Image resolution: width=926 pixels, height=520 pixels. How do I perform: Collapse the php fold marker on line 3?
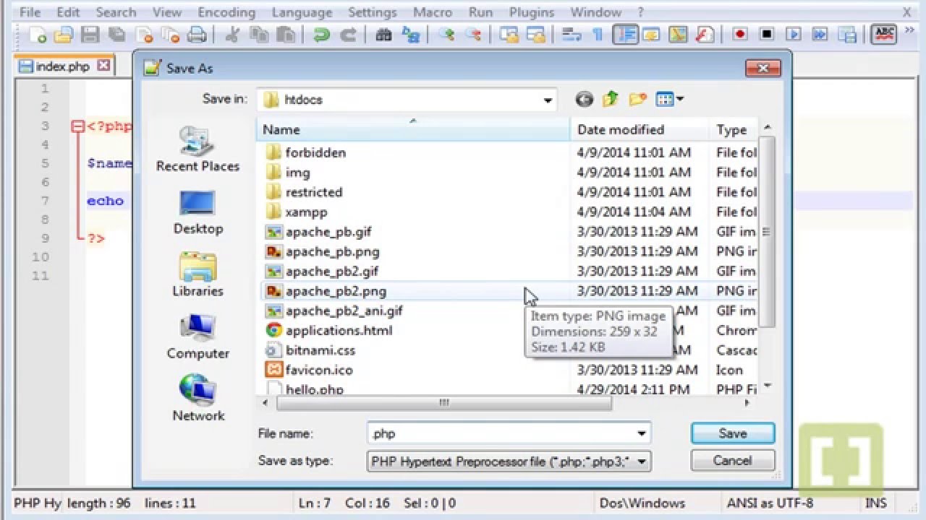pos(77,126)
